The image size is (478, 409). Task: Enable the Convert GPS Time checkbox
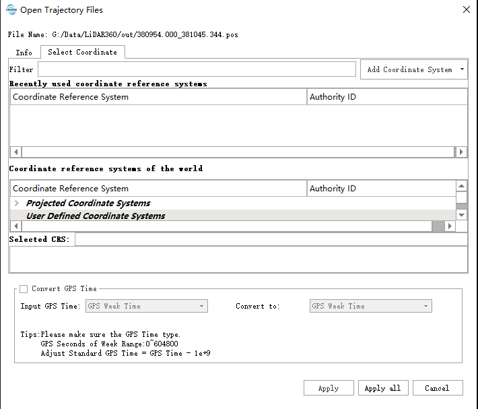pyautogui.click(x=24, y=289)
